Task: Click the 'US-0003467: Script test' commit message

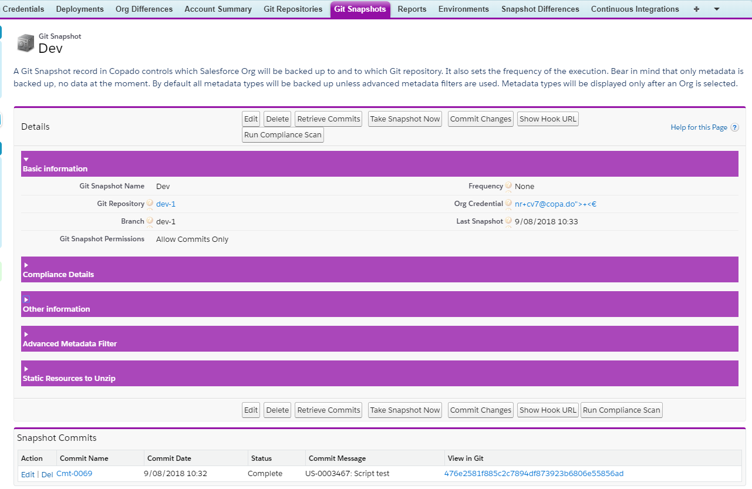Action: pos(348,474)
